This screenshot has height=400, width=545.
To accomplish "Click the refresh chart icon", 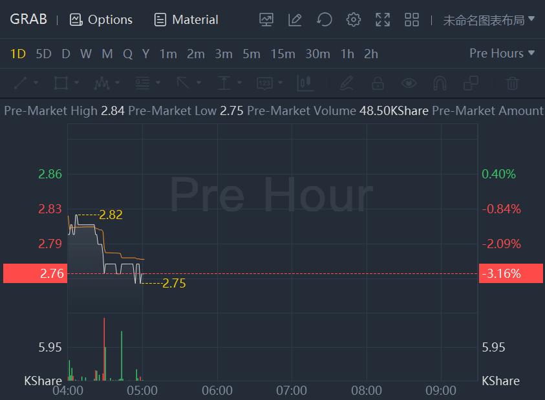I will click(325, 19).
